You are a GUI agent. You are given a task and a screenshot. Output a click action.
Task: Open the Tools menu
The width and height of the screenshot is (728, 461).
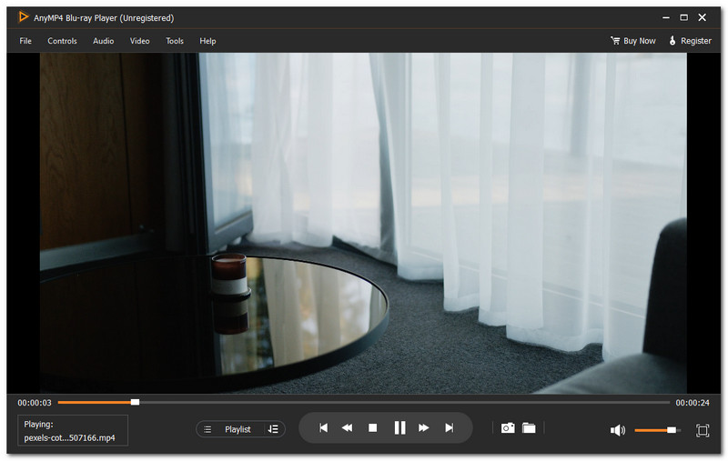coord(175,41)
